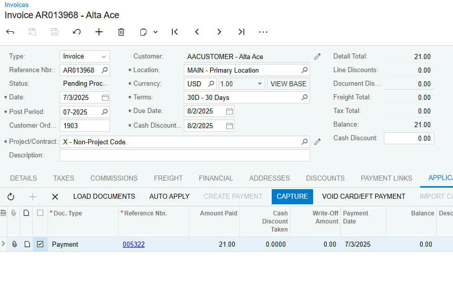The width and height of the screenshot is (453, 283).
Task: Click the Post Period lookup magnifier
Action: coord(105,112)
